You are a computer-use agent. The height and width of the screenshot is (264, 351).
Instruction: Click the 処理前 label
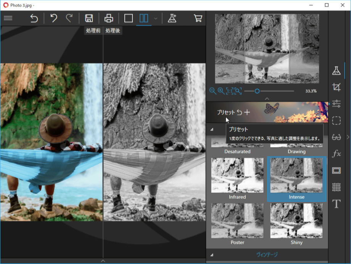pos(93,30)
